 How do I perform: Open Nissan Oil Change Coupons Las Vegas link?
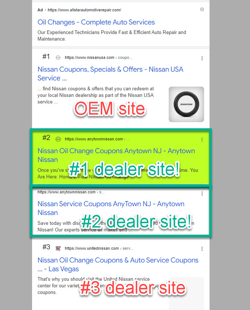pos(118,264)
